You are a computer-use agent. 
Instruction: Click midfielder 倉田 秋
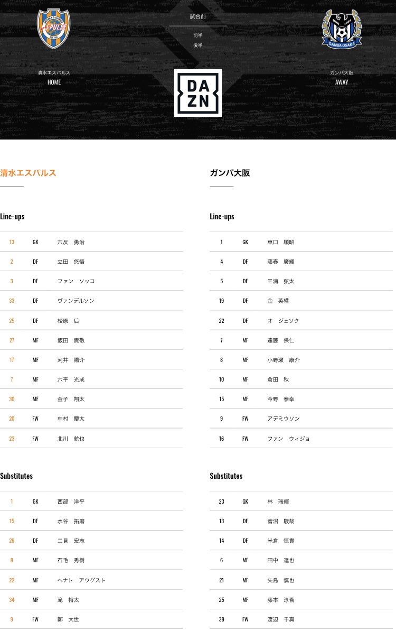[278, 379]
